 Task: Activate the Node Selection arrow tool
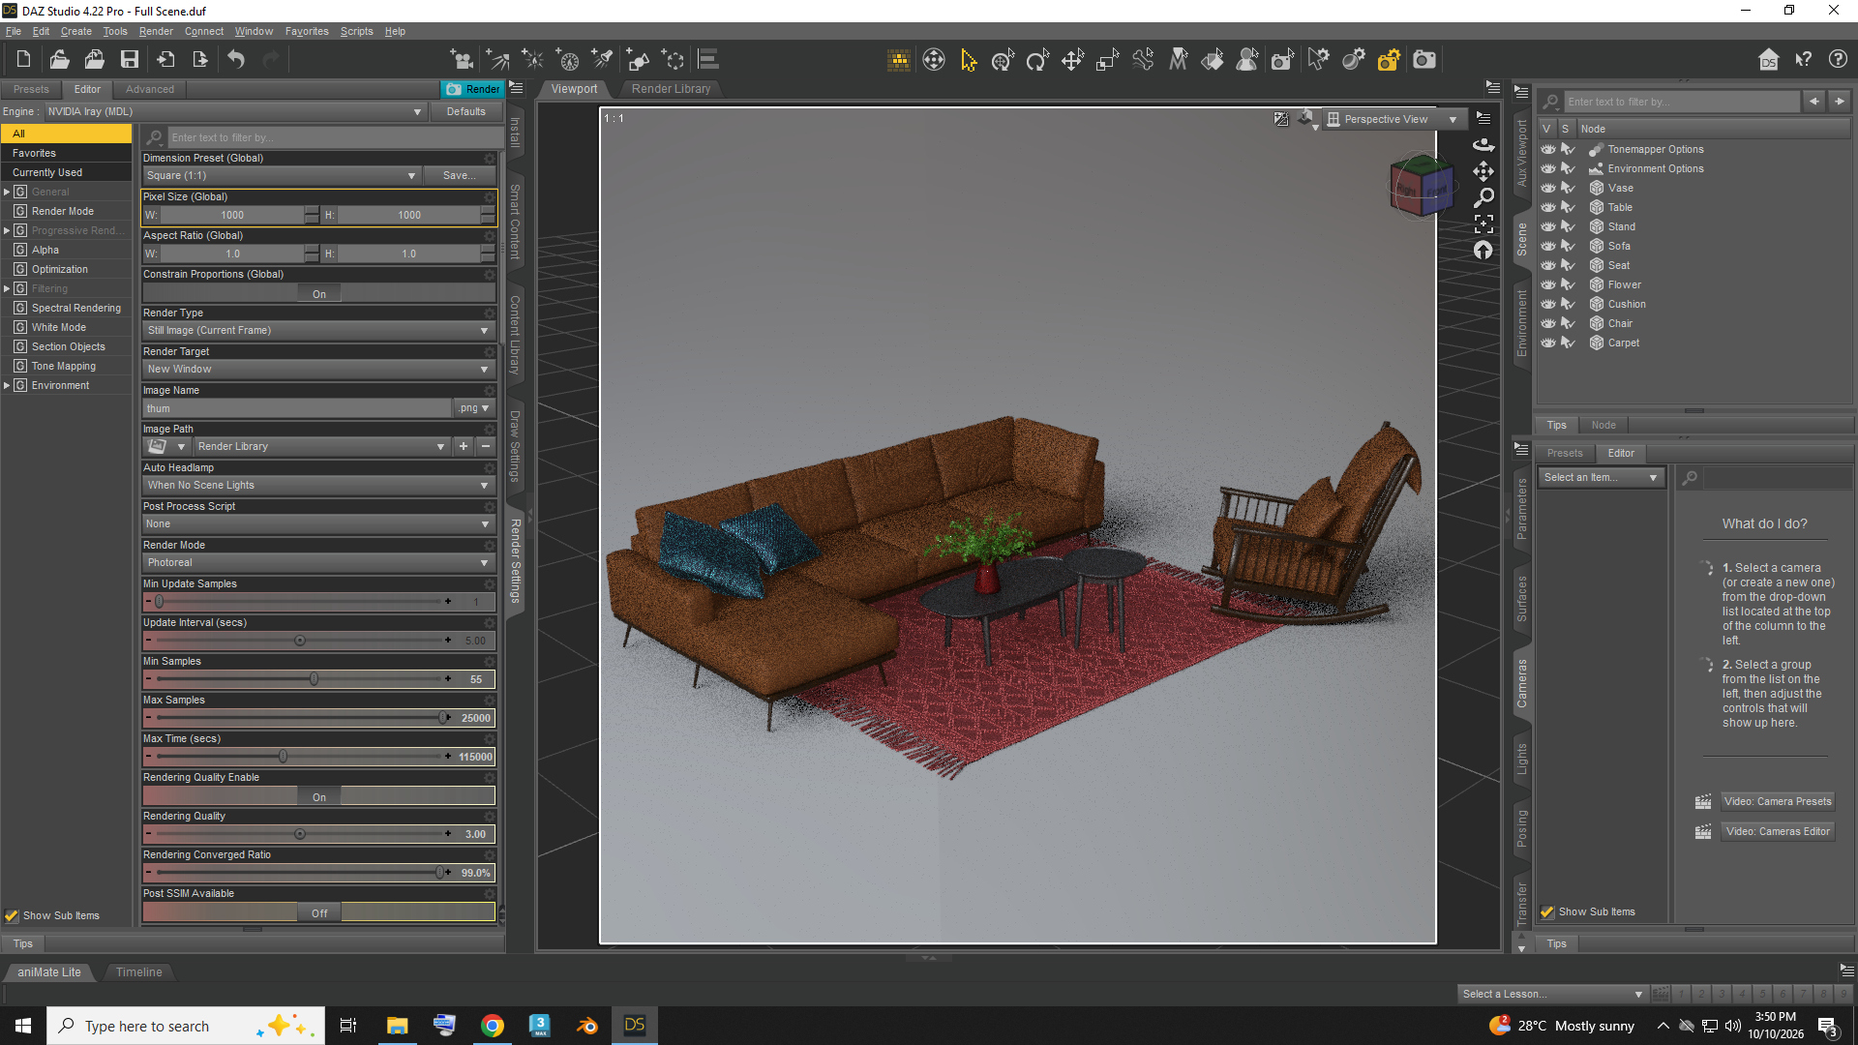969,60
